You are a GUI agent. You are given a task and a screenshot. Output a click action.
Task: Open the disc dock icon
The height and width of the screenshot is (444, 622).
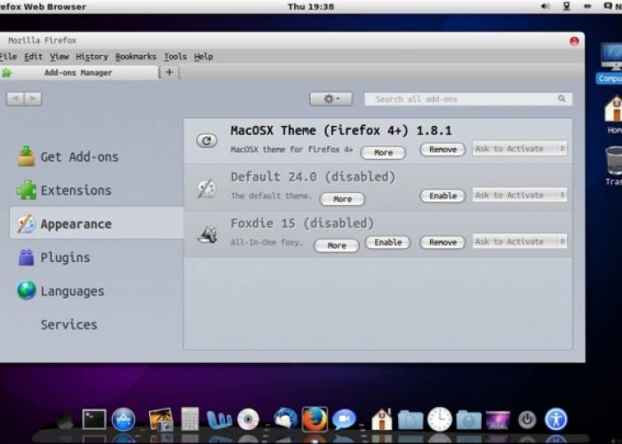248,419
